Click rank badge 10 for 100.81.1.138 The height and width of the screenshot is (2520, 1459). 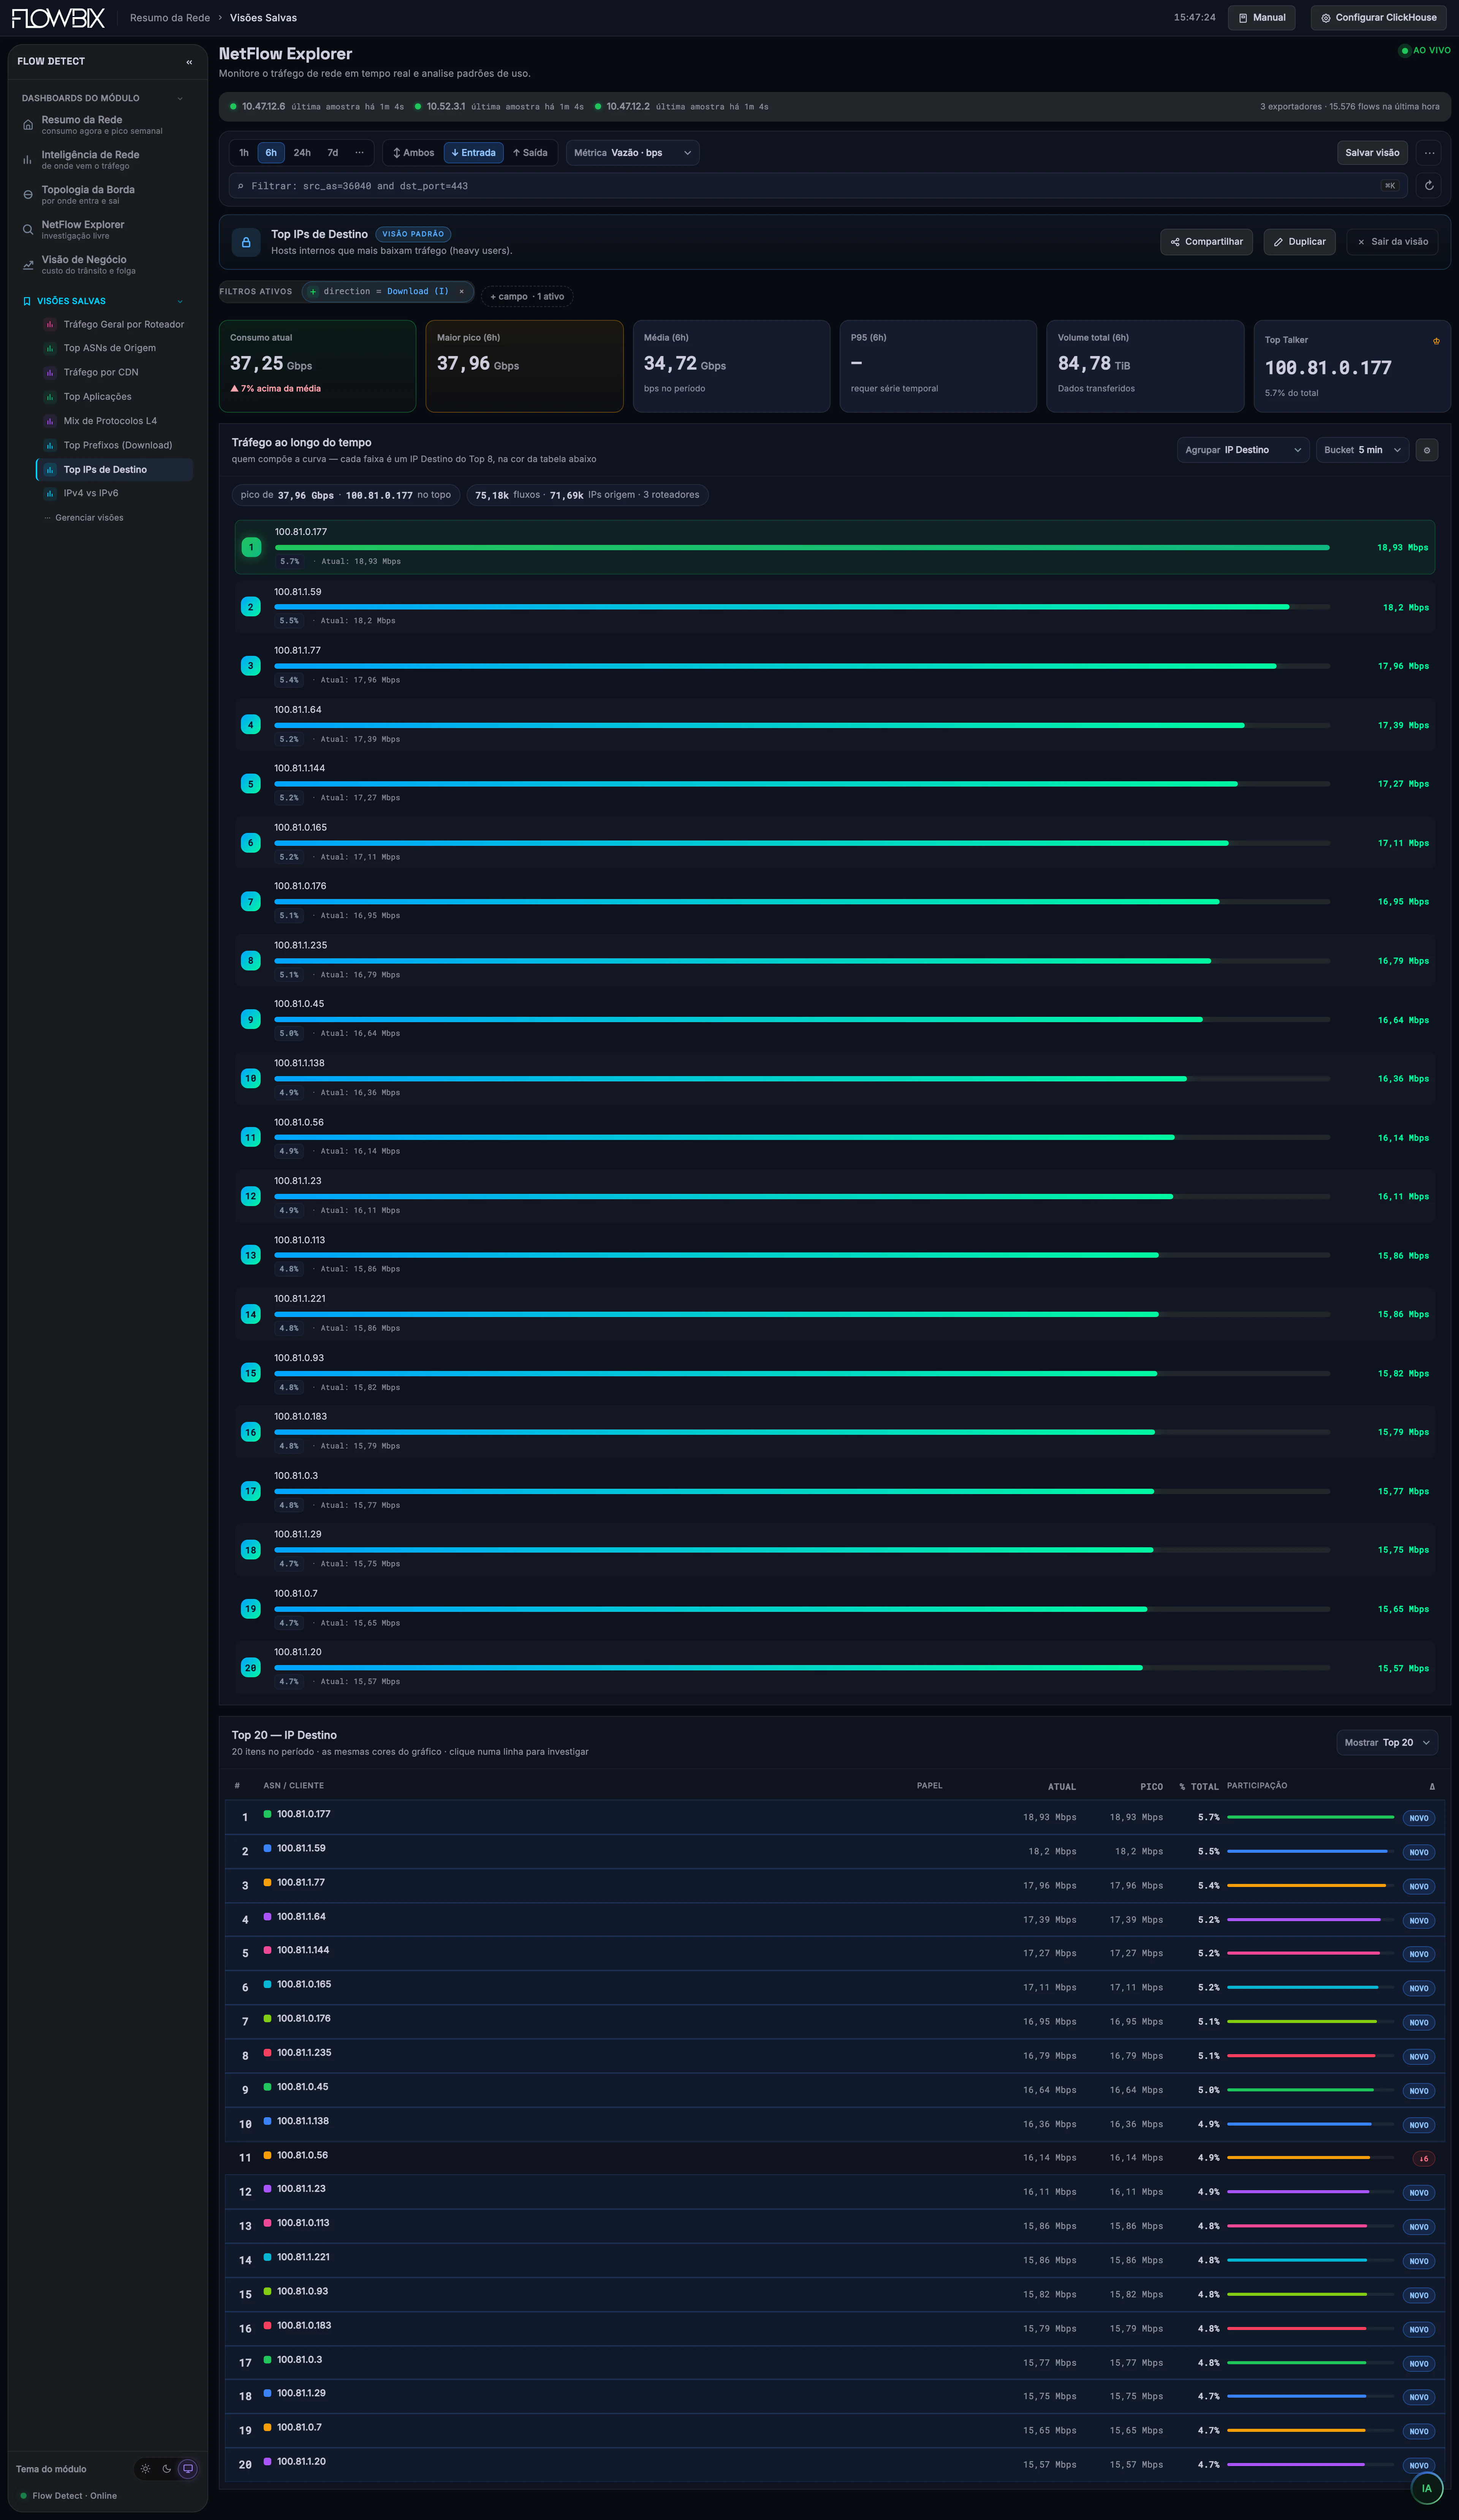coord(251,1079)
